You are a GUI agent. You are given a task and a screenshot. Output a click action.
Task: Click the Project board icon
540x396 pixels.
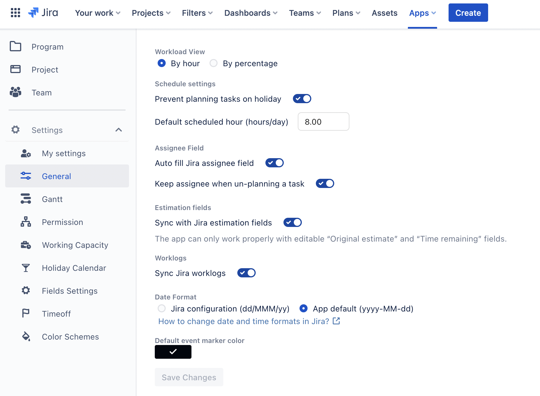pyautogui.click(x=15, y=69)
